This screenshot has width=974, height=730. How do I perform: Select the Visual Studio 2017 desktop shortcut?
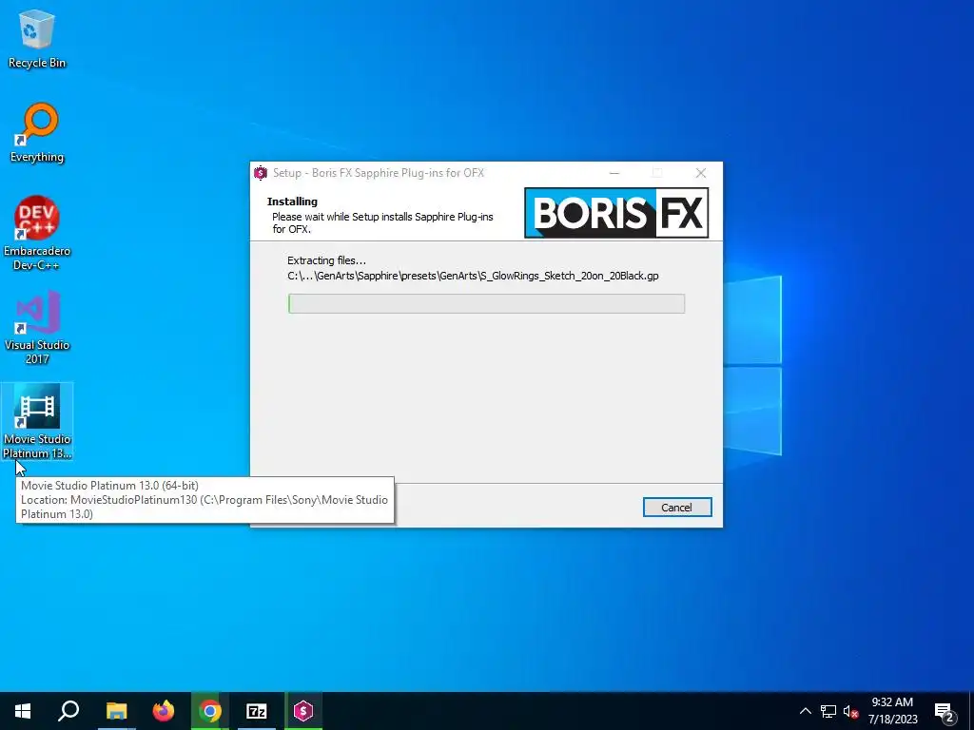[x=37, y=327]
